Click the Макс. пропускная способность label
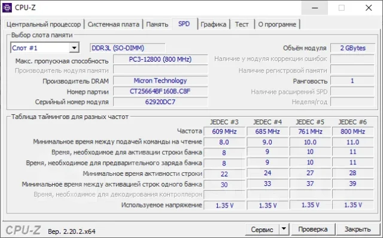 pyautogui.click(x=62, y=61)
